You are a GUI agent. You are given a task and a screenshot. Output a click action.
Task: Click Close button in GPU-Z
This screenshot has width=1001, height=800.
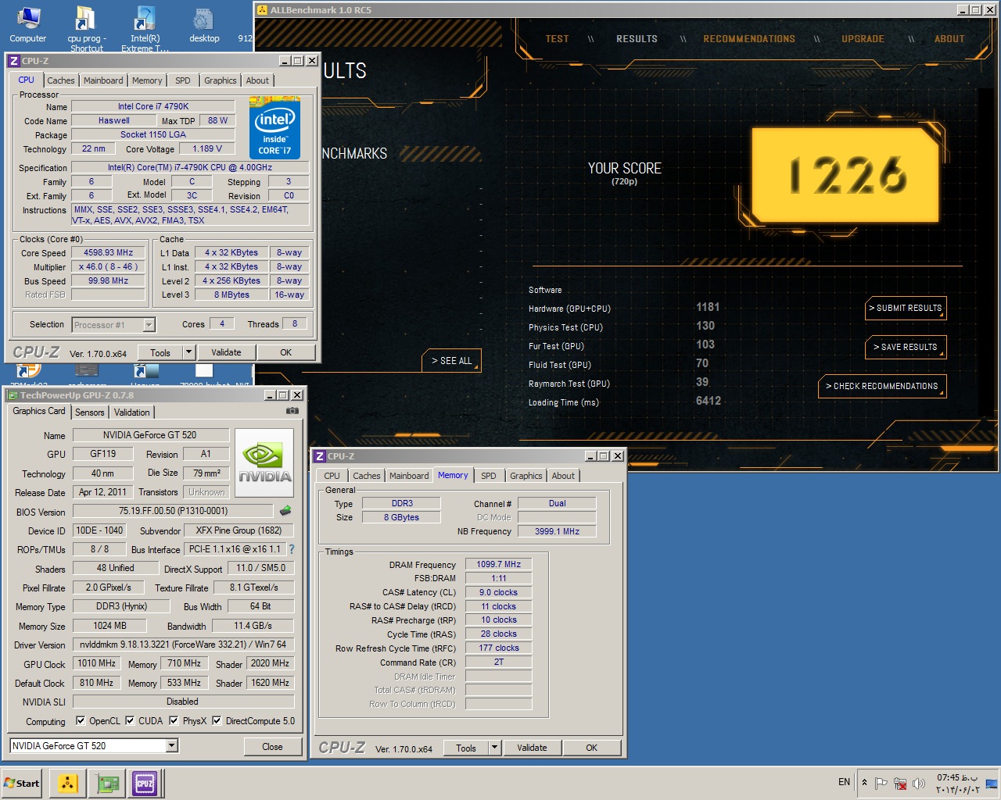point(272,746)
